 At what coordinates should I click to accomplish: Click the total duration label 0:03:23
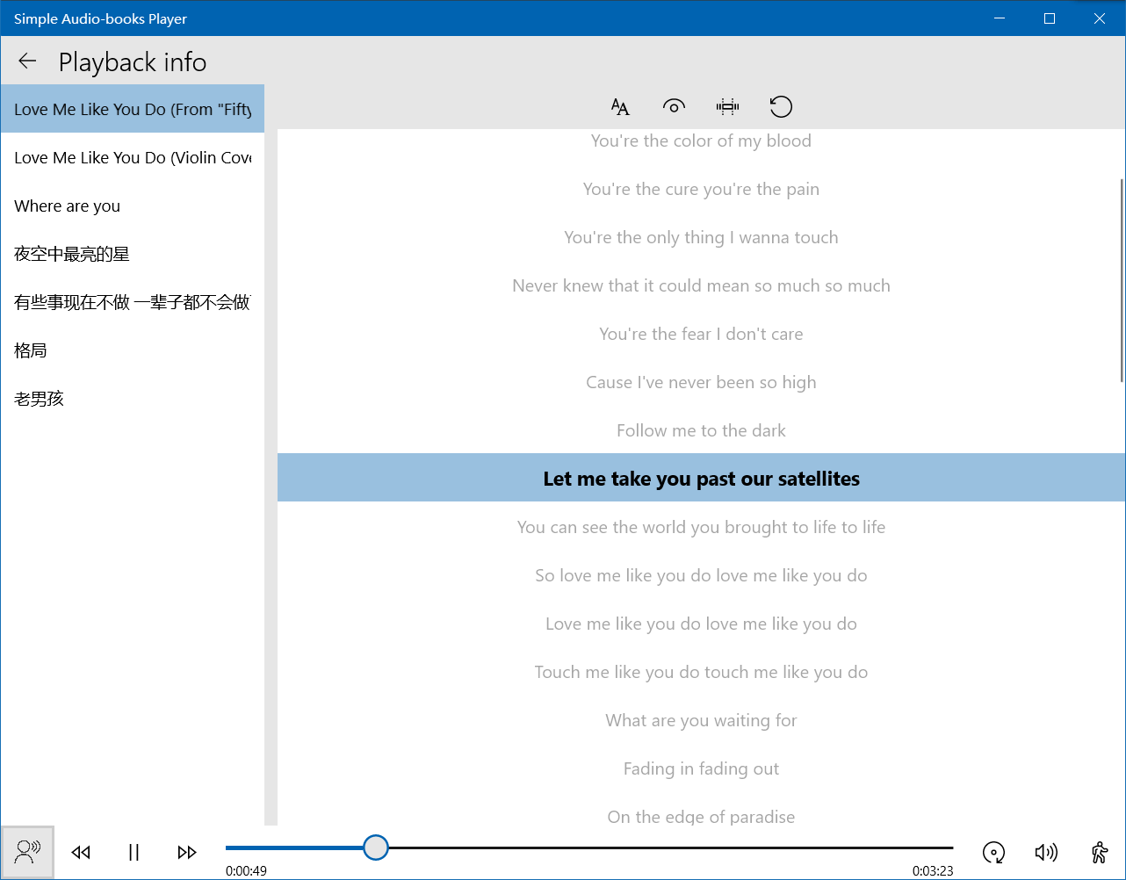click(x=933, y=871)
